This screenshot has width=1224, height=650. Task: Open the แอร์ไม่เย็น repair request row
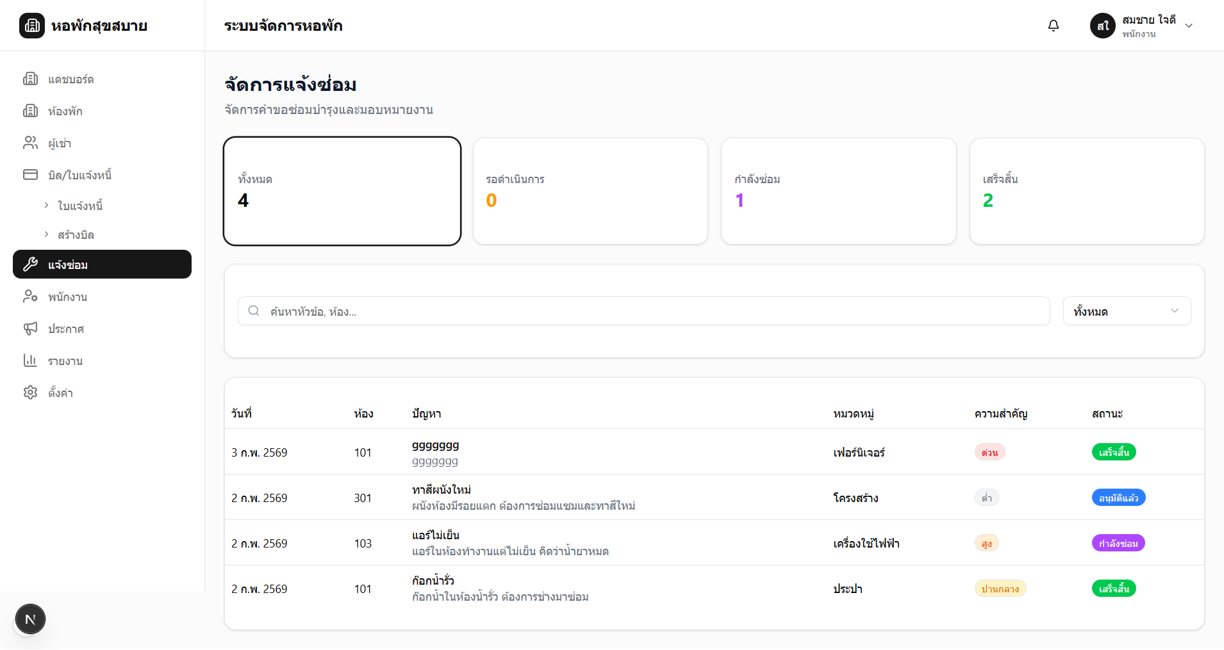(509, 543)
